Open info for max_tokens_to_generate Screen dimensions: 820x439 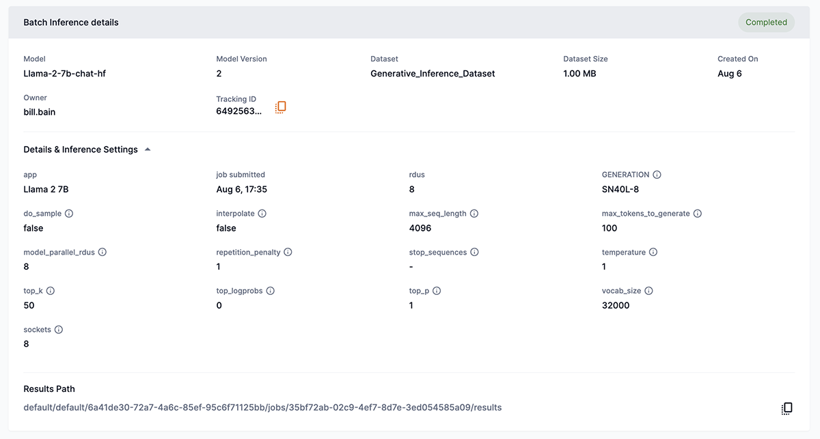pos(697,213)
